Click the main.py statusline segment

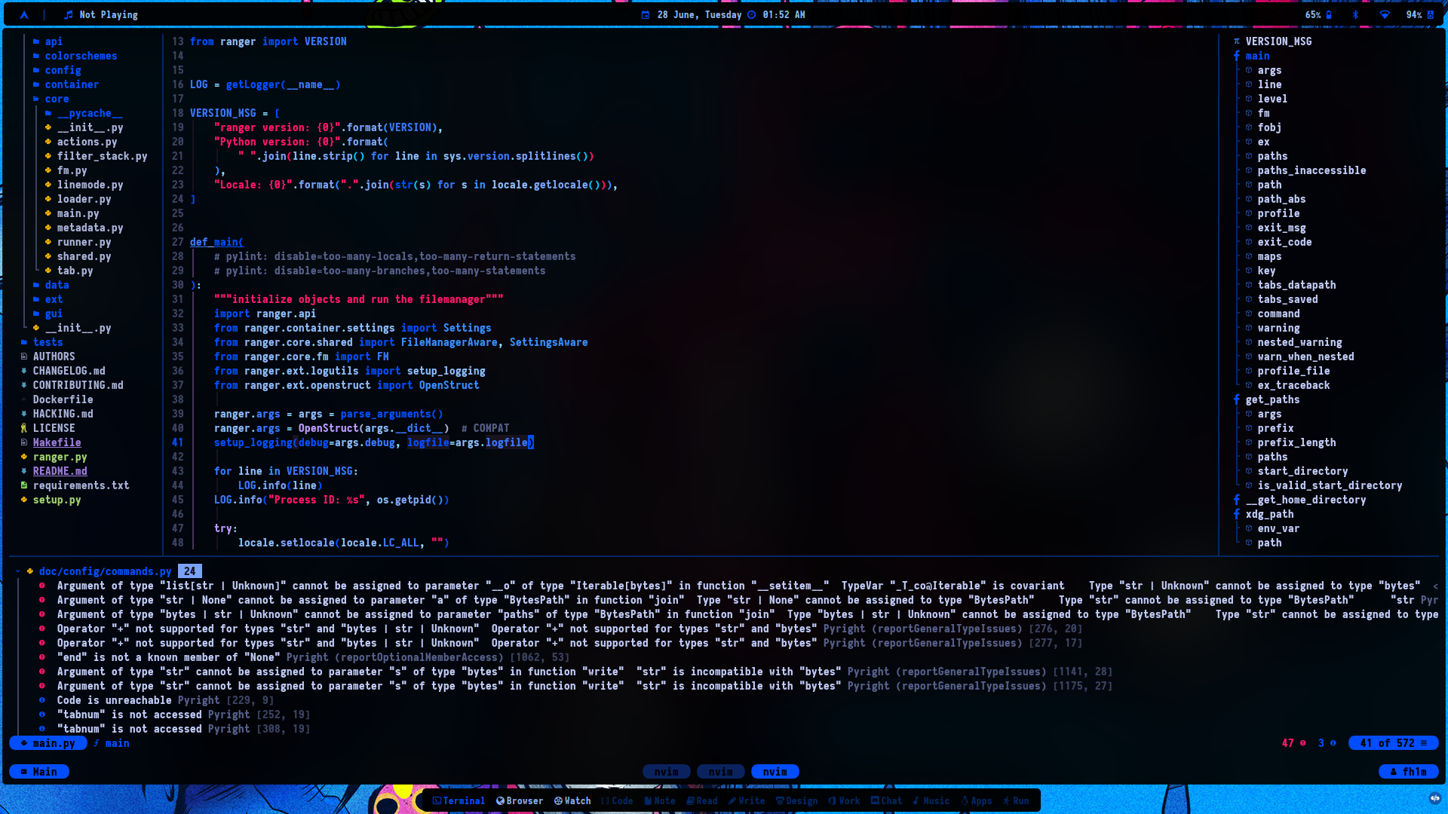tap(48, 743)
